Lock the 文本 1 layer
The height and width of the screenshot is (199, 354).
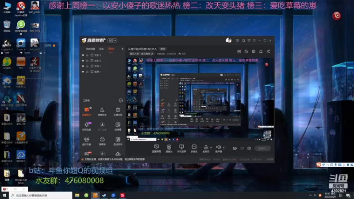pyautogui.click(x=87, y=66)
